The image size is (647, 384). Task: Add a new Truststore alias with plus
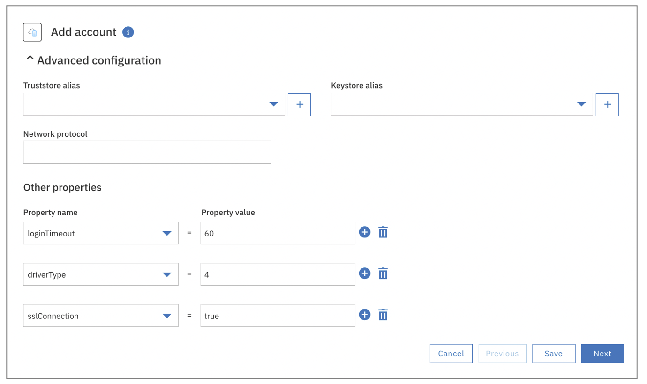pos(299,104)
